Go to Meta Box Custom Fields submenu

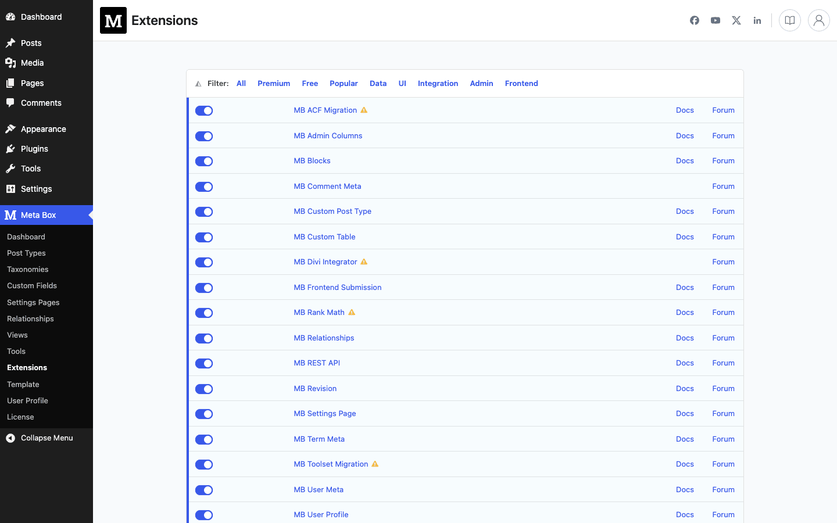(x=46, y=285)
